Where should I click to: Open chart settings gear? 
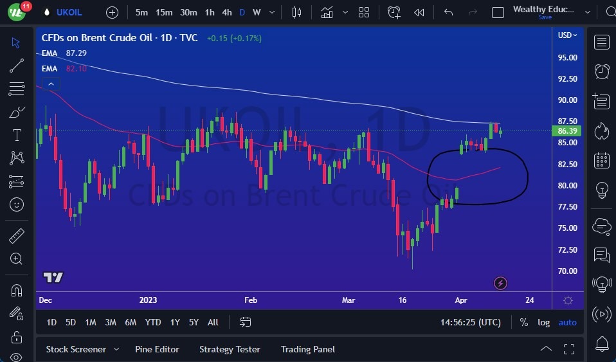tap(568, 301)
